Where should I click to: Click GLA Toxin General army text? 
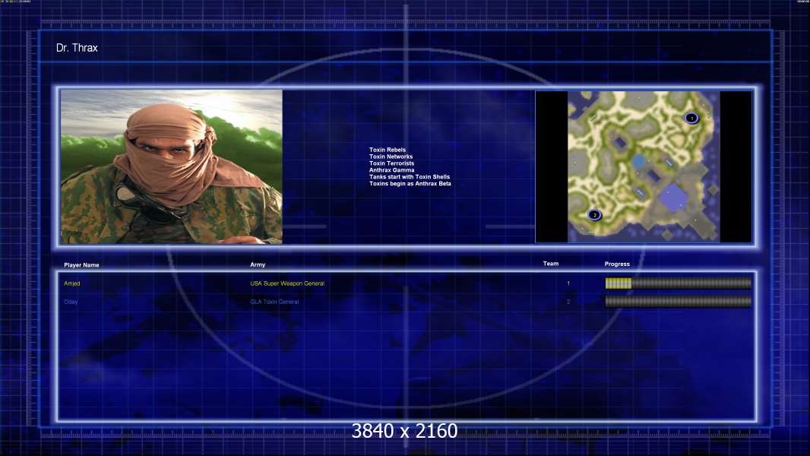[274, 302]
